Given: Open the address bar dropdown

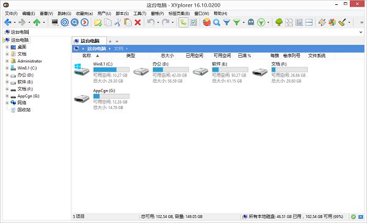Looking at the screenshot, I should click(x=361, y=32).
